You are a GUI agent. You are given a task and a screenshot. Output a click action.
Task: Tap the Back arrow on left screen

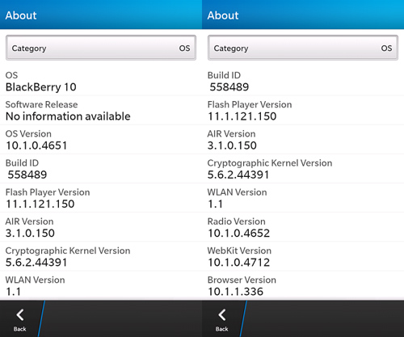point(20,319)
